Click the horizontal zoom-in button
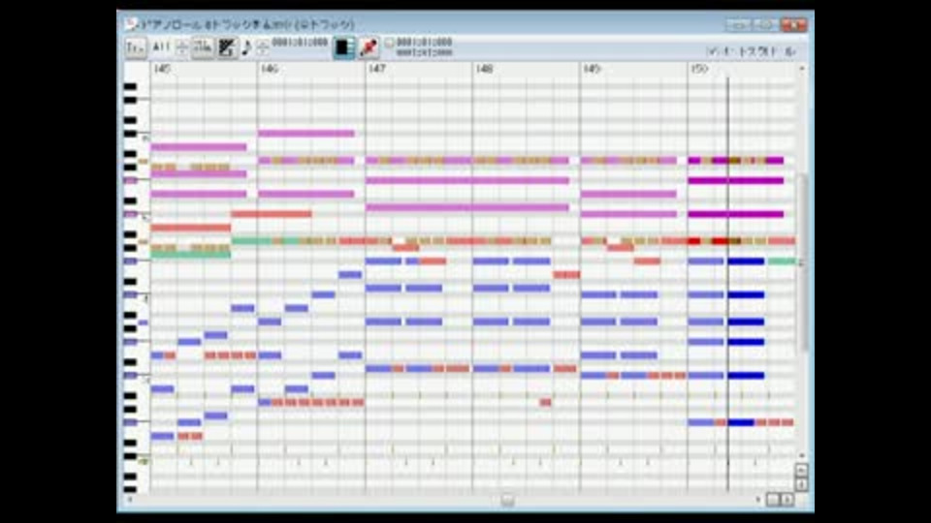931x523 pixels. tap(787, 500)
